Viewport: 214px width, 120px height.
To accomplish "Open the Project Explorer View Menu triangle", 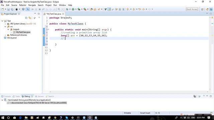I will [x=39, y=18].
